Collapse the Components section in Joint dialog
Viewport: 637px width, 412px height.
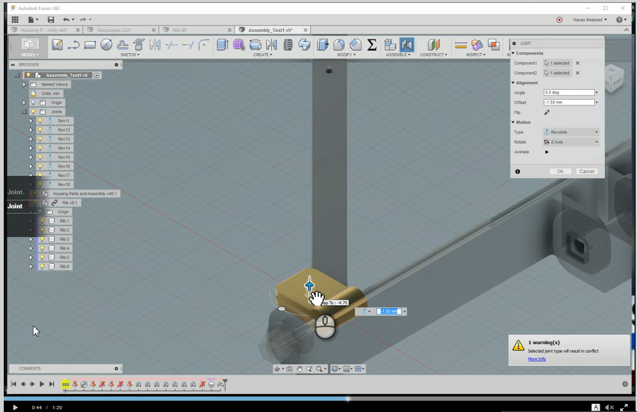coord(513,53)
